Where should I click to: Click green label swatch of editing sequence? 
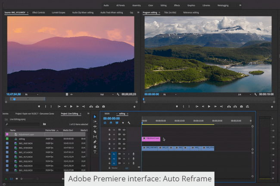7,139
